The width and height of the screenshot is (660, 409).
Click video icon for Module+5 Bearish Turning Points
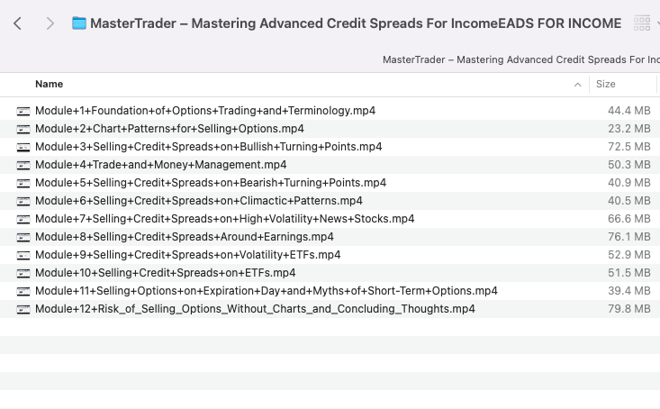(x=23, y=183)
